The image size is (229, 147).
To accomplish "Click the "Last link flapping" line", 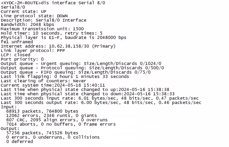I will tap(65, 76).
